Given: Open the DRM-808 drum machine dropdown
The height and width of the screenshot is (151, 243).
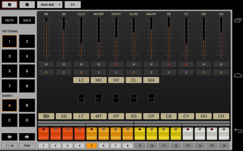Looking at the screenshot, I should (50, 5).
